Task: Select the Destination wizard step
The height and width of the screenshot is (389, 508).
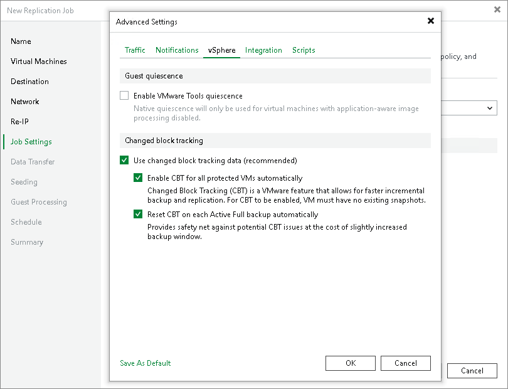Action: click(29, 82)
